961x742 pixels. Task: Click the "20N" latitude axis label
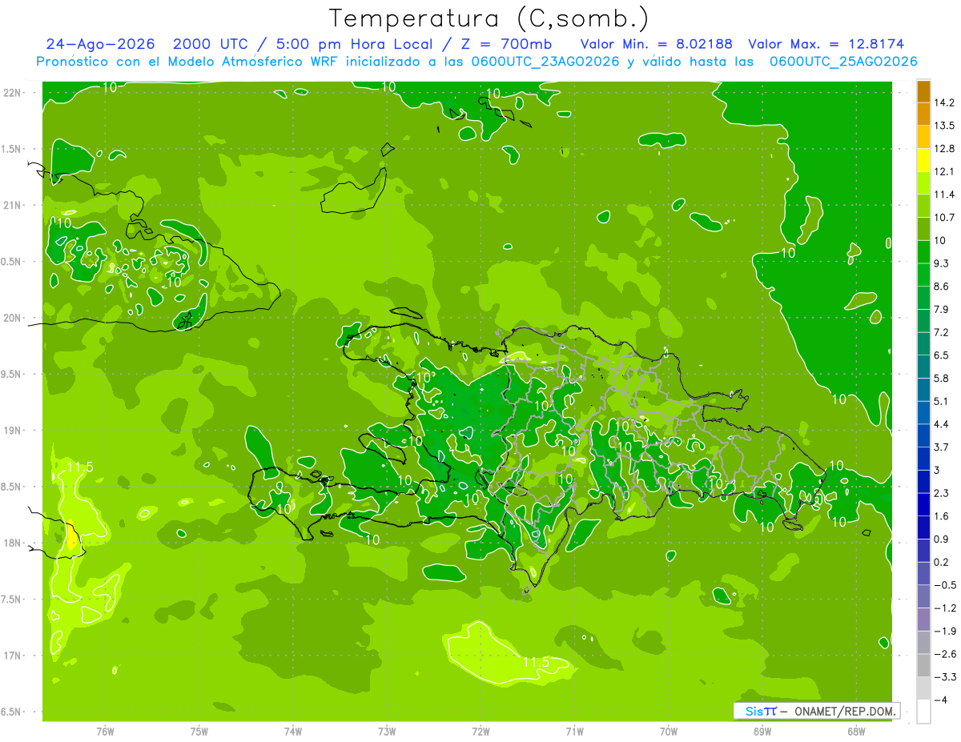tap(11, 318)
